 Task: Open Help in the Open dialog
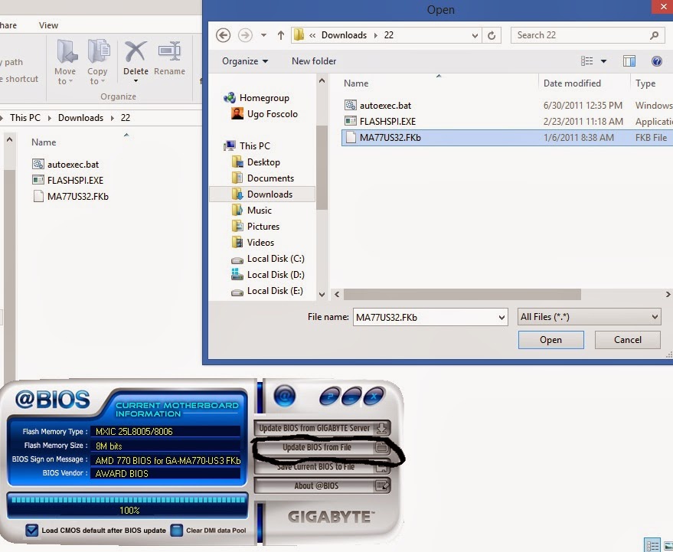click(657, 61)
